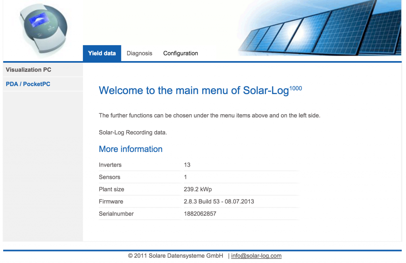Click the Sensors value 1

186,177
